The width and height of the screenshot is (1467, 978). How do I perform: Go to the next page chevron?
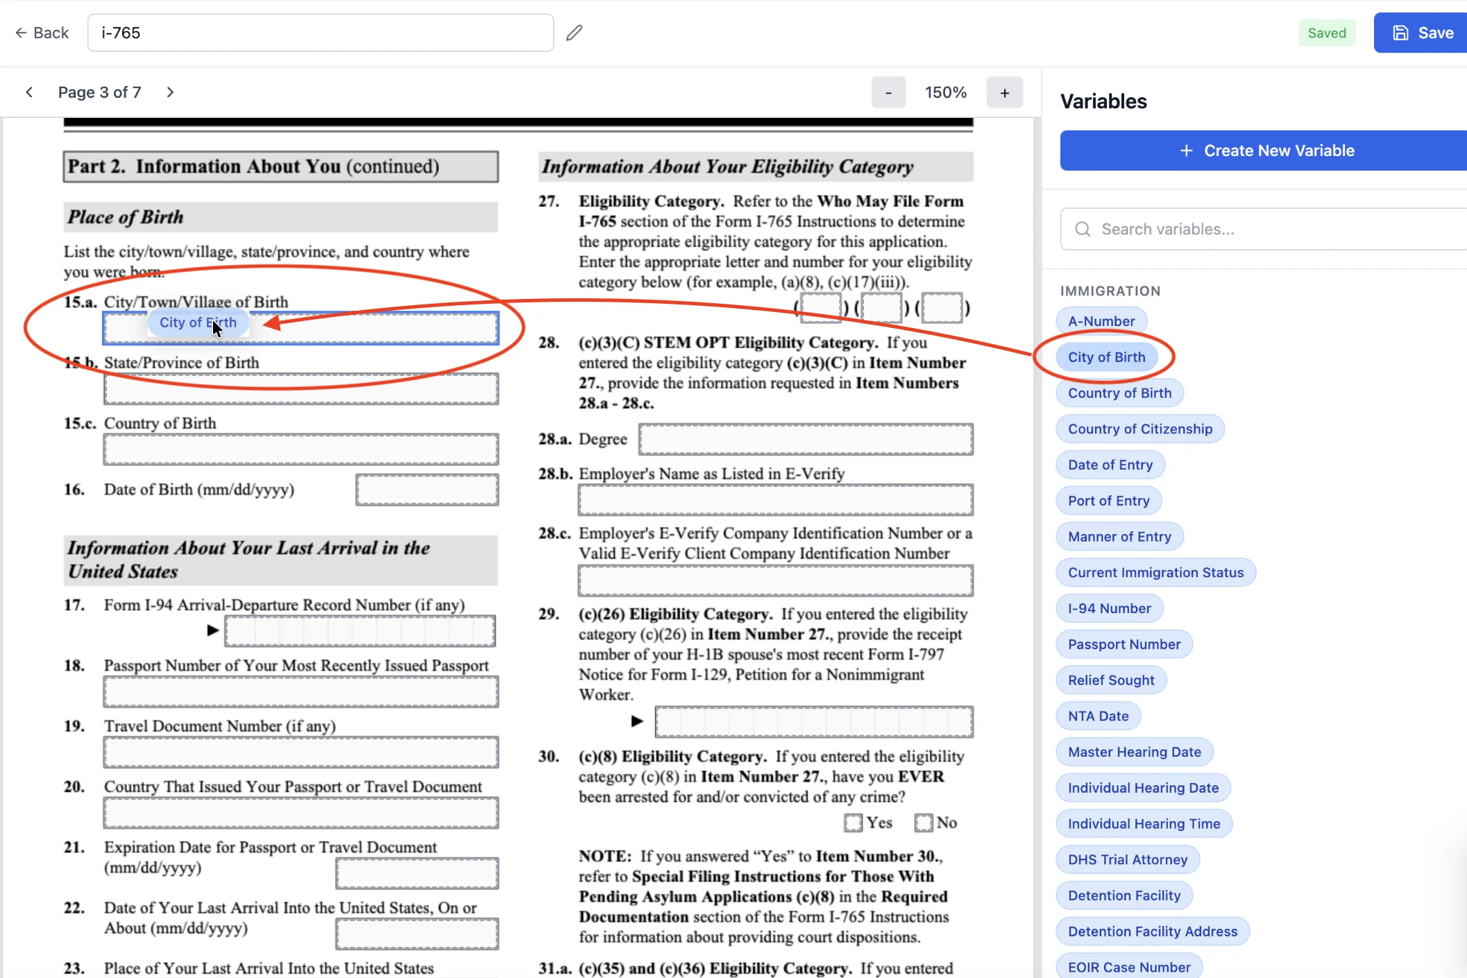[170, 92]
